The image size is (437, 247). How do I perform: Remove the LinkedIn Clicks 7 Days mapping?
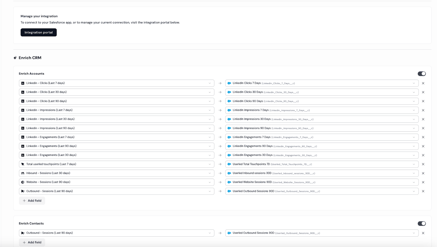click(x=423, y=83)
